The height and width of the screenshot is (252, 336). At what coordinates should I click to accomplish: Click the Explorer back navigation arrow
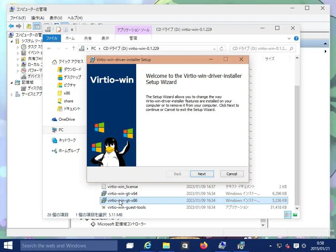[49, 49]
